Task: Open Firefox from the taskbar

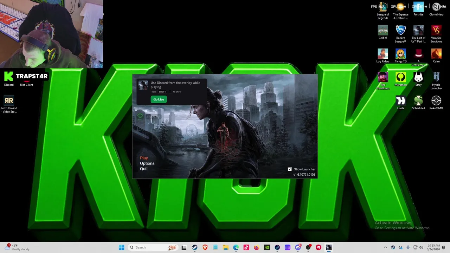Action: pos(256,247)
